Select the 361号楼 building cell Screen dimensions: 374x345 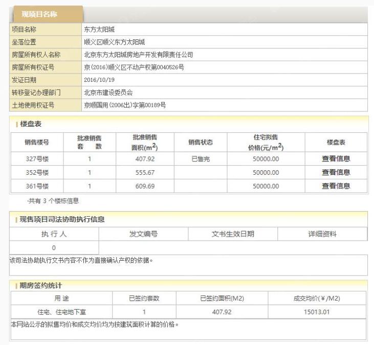37,186
